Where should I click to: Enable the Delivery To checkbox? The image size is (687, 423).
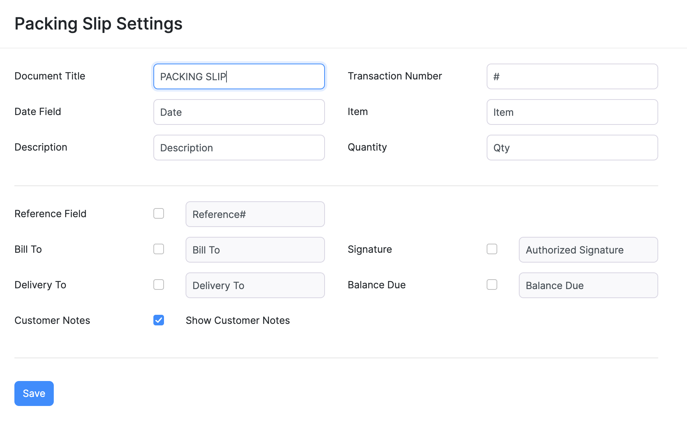pyautogui.click(x=159, y=285)
